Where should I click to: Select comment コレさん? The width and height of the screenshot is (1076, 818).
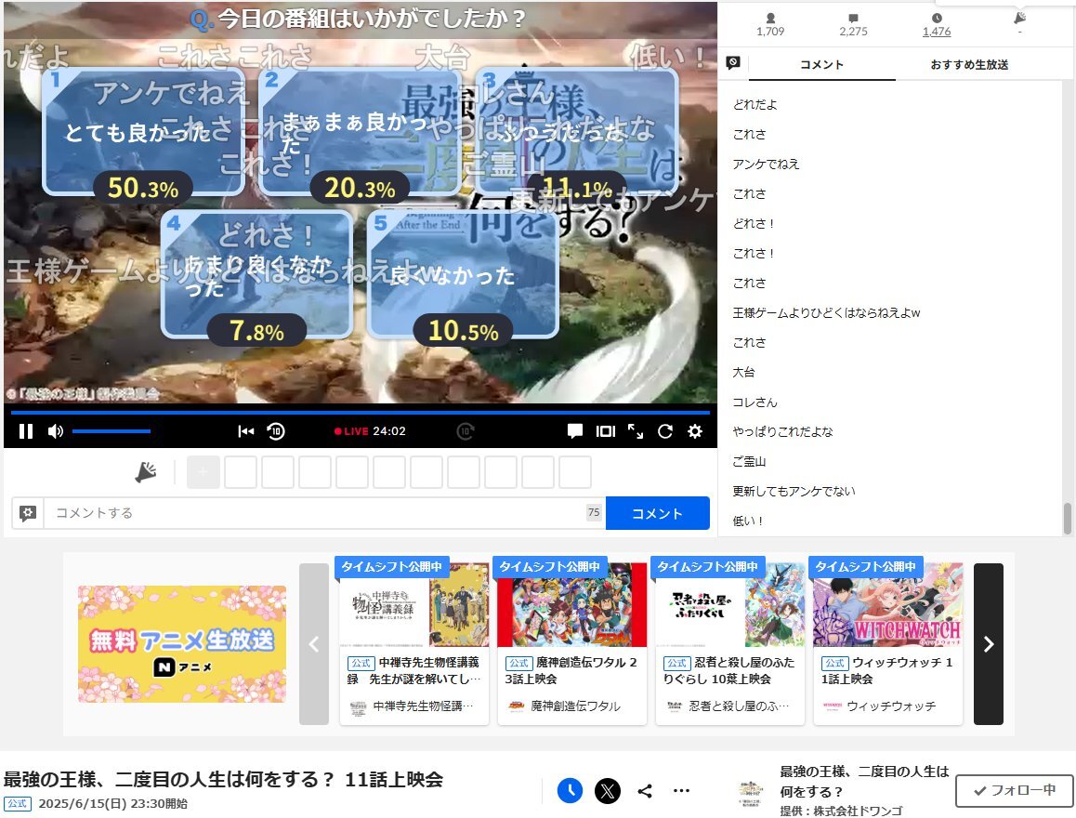coord(755,402)
